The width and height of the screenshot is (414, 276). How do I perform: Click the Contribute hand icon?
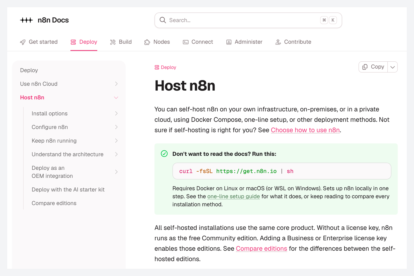pos(278,42)
